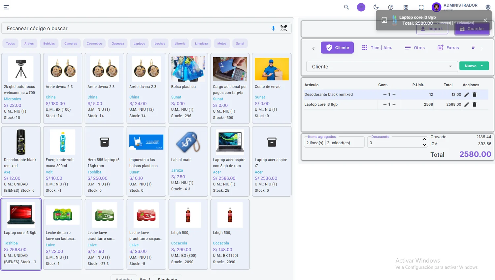Open the apps grid icon in header
Image resolution: width=495 pixels, height=280 pixels.
pyautogui.click(x=406, y=7)
